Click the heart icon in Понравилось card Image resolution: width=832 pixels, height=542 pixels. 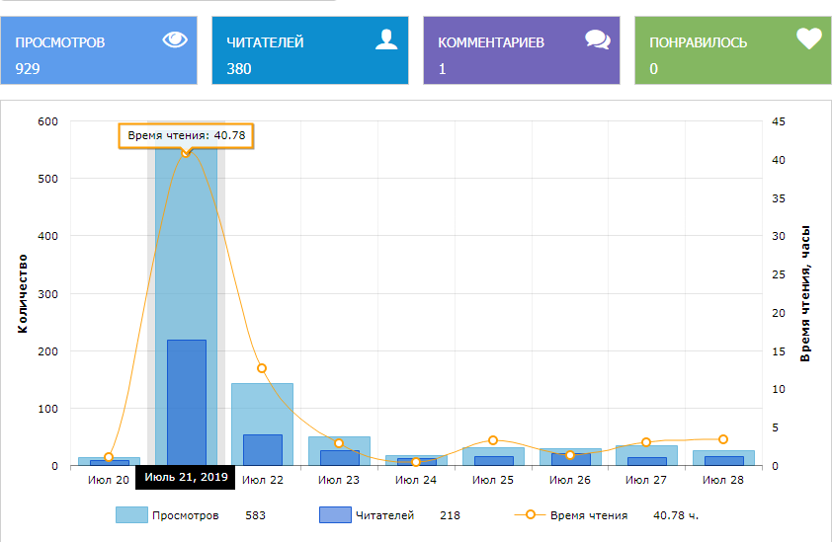click(808, 39)
